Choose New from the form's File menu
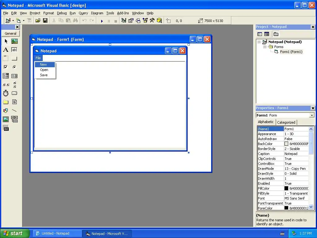This screenshot has height=238, width=317. pos(45,64)
